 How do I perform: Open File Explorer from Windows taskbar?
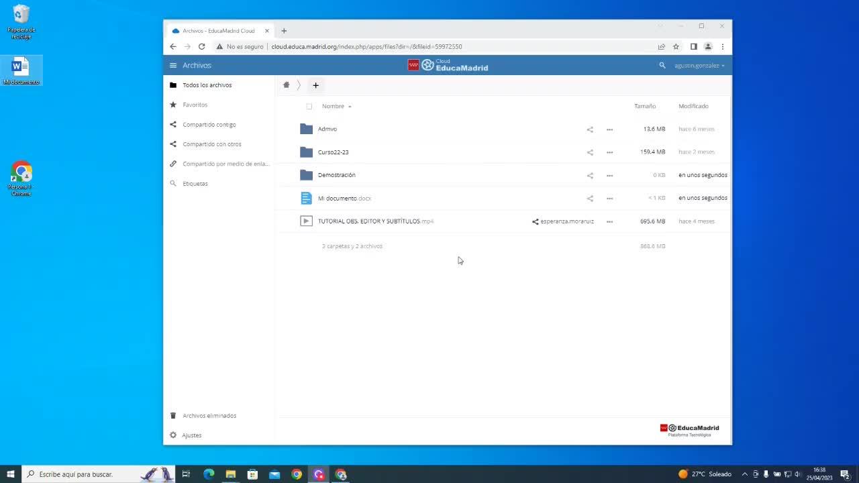point(230,474)
